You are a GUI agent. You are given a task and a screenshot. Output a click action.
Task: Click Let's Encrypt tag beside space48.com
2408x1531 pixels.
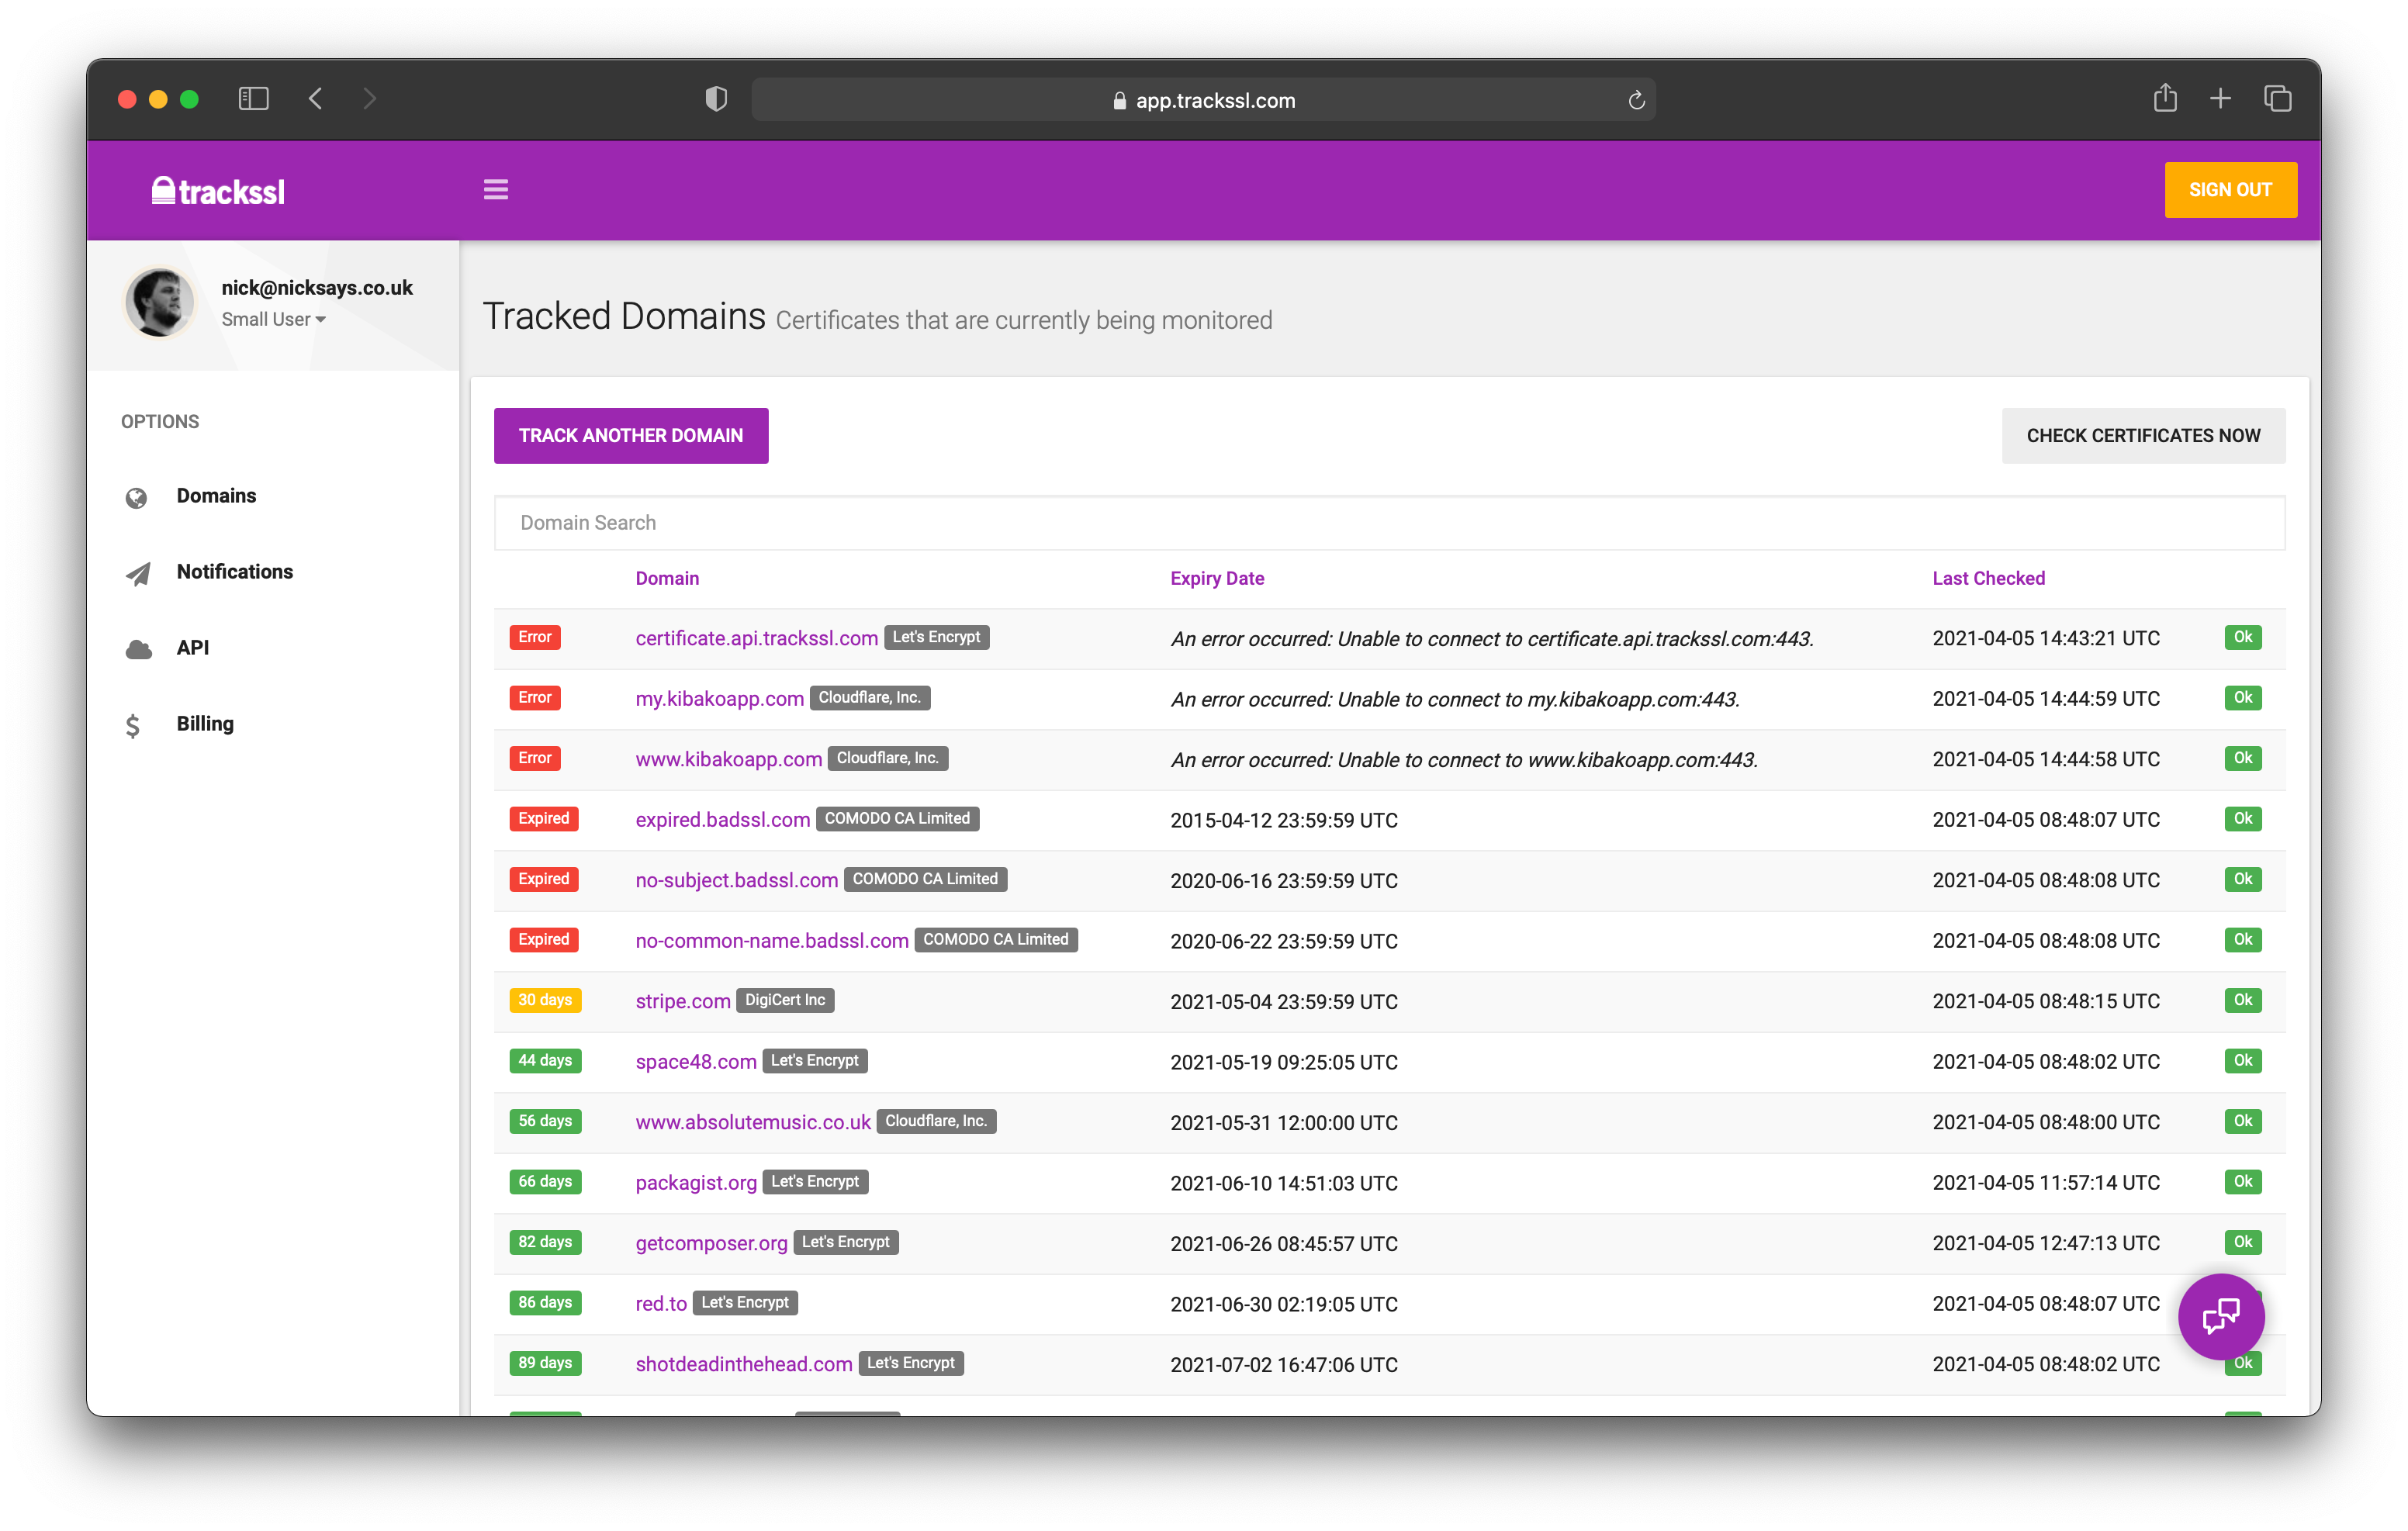pyautogui.click(x=814, y=1060)
